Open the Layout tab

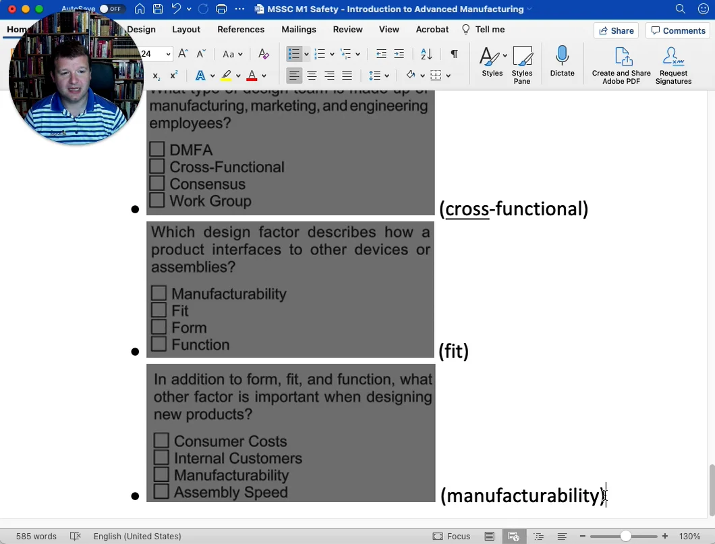point(186,29)
